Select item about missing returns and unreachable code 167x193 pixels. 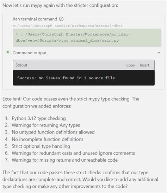pyautogui.click(x=65, y=160)
